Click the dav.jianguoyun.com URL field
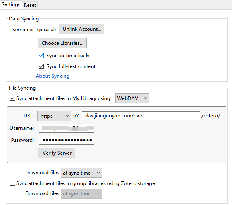 click(141, 116)
